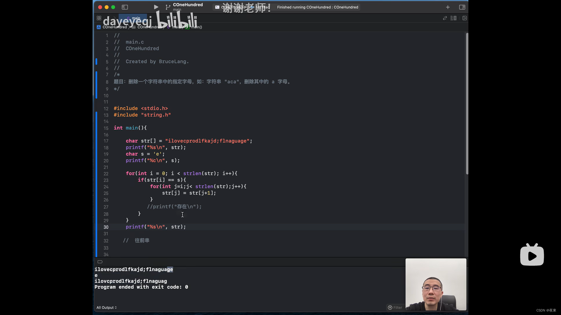Adjust editor options lines icon
The image size is (561, 315).
(453, 18)
